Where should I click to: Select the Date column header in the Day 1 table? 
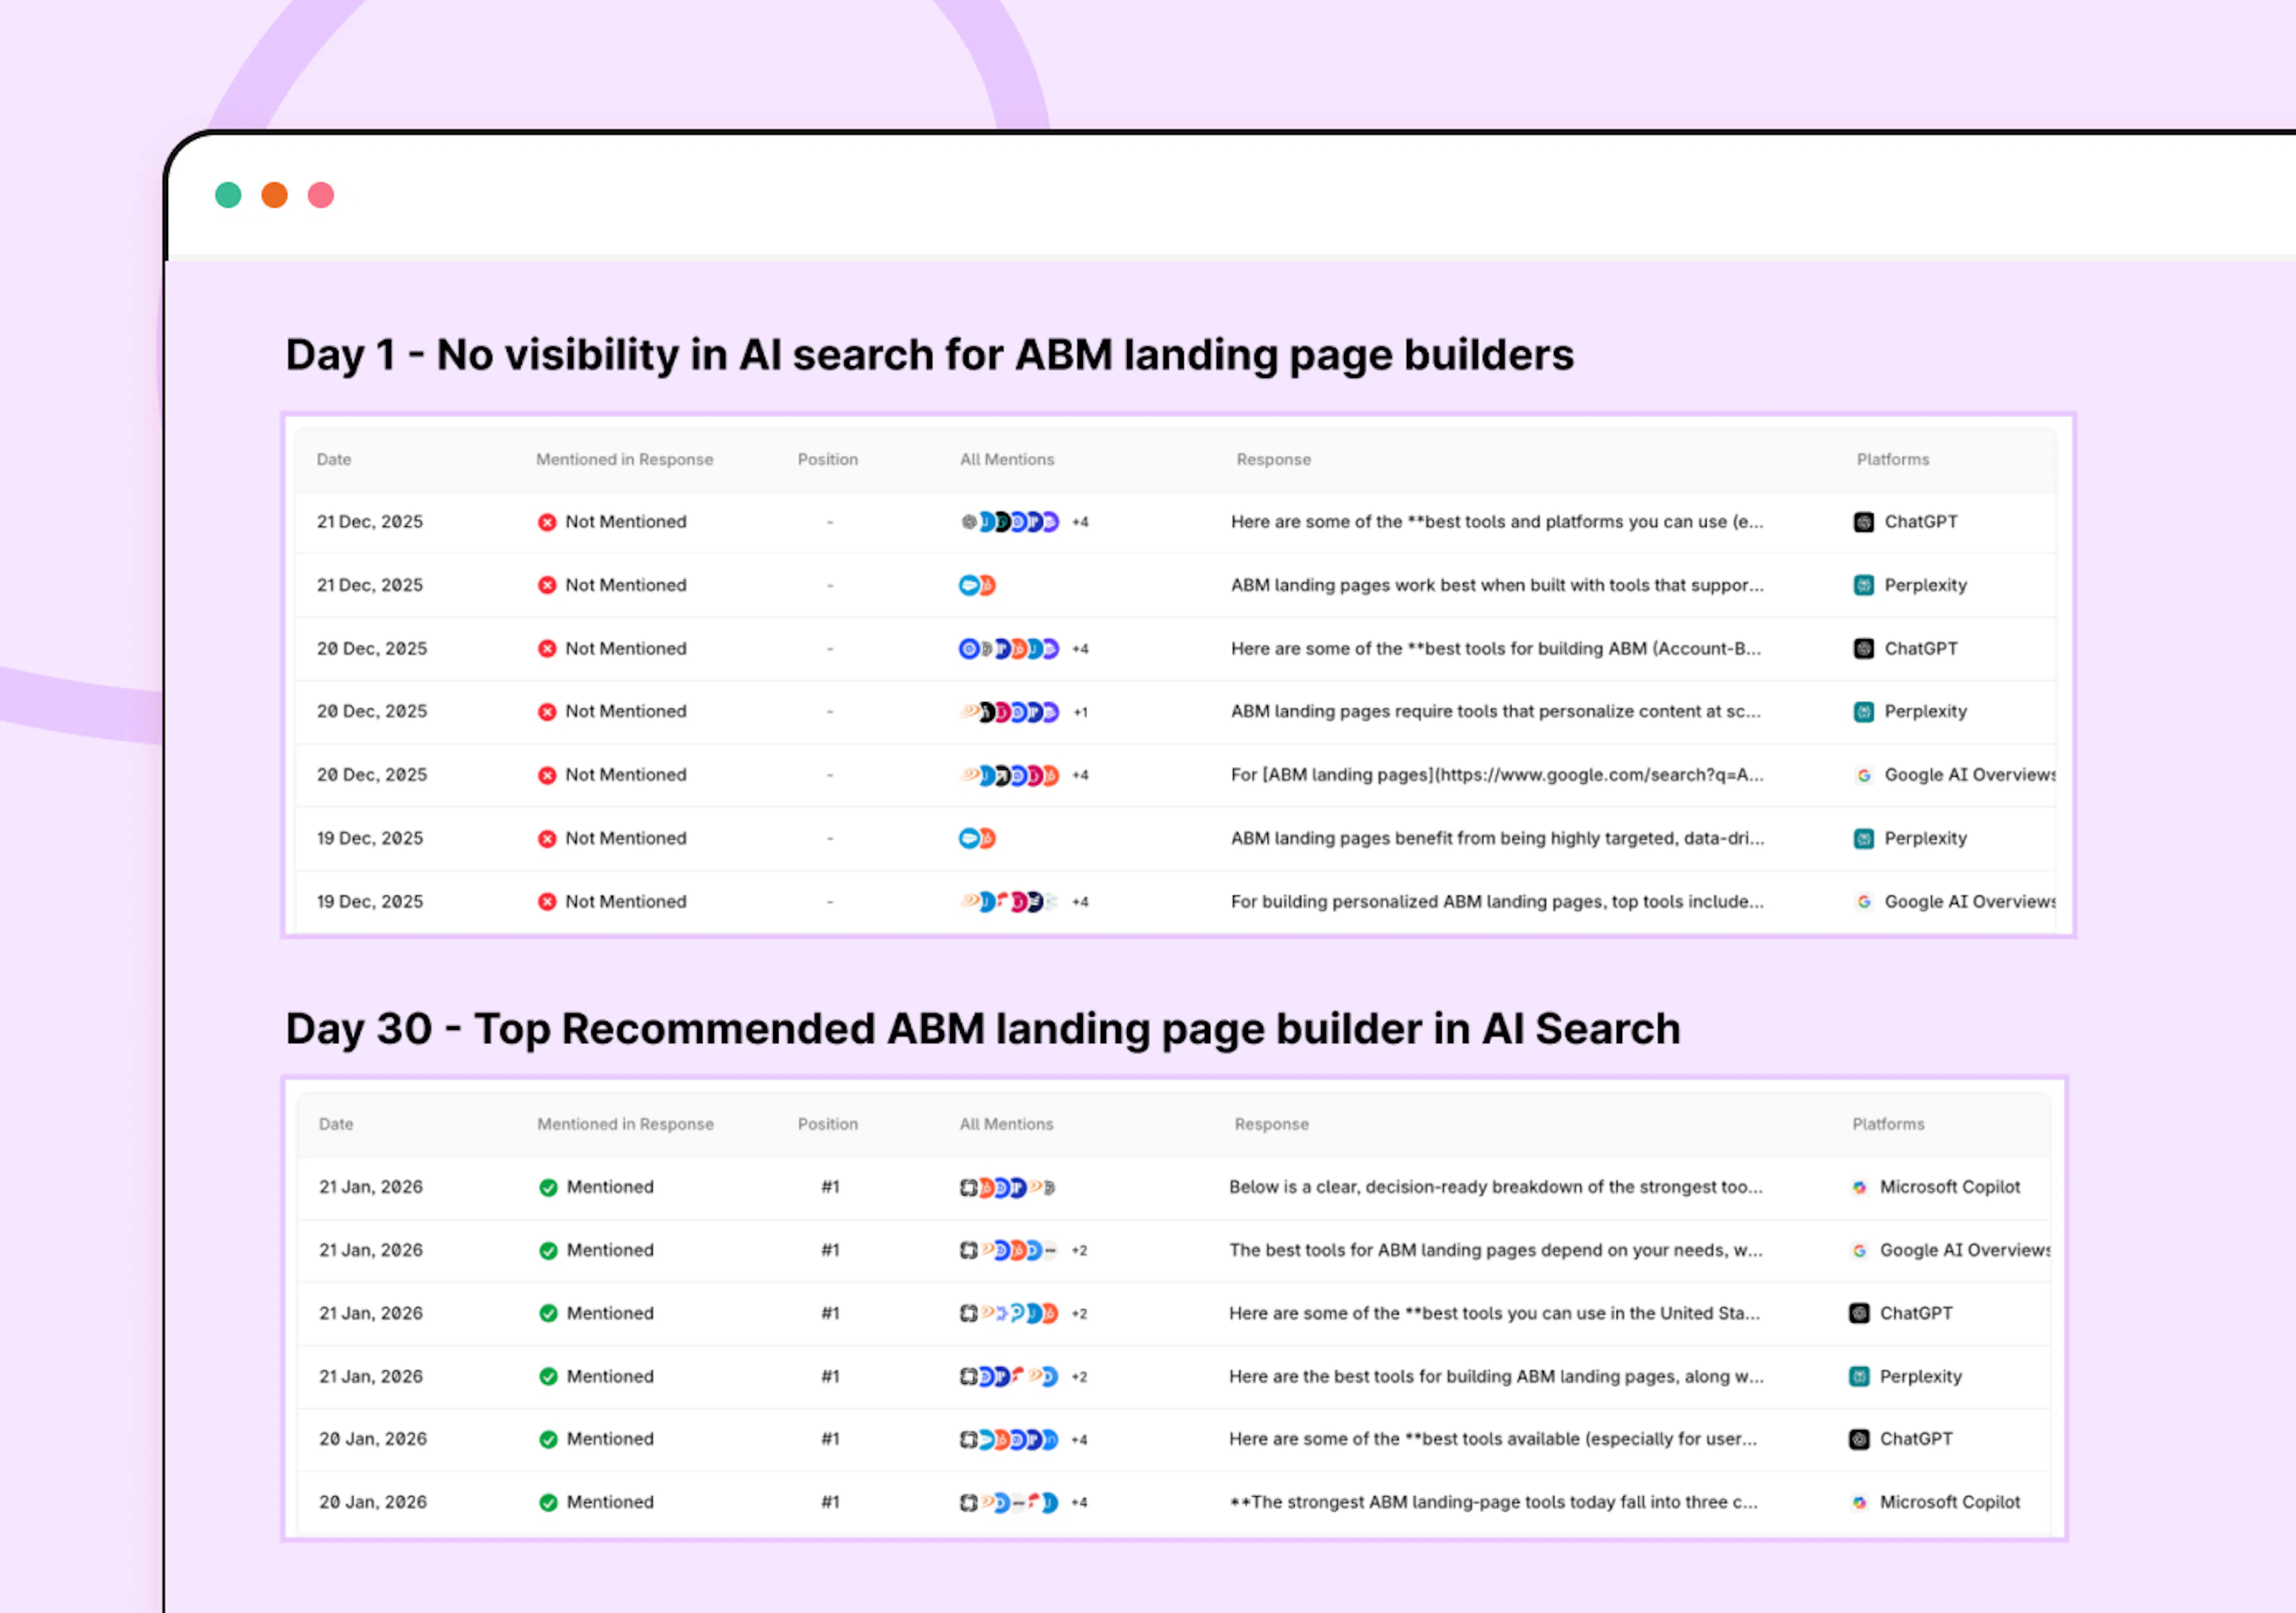coord(334,459)
